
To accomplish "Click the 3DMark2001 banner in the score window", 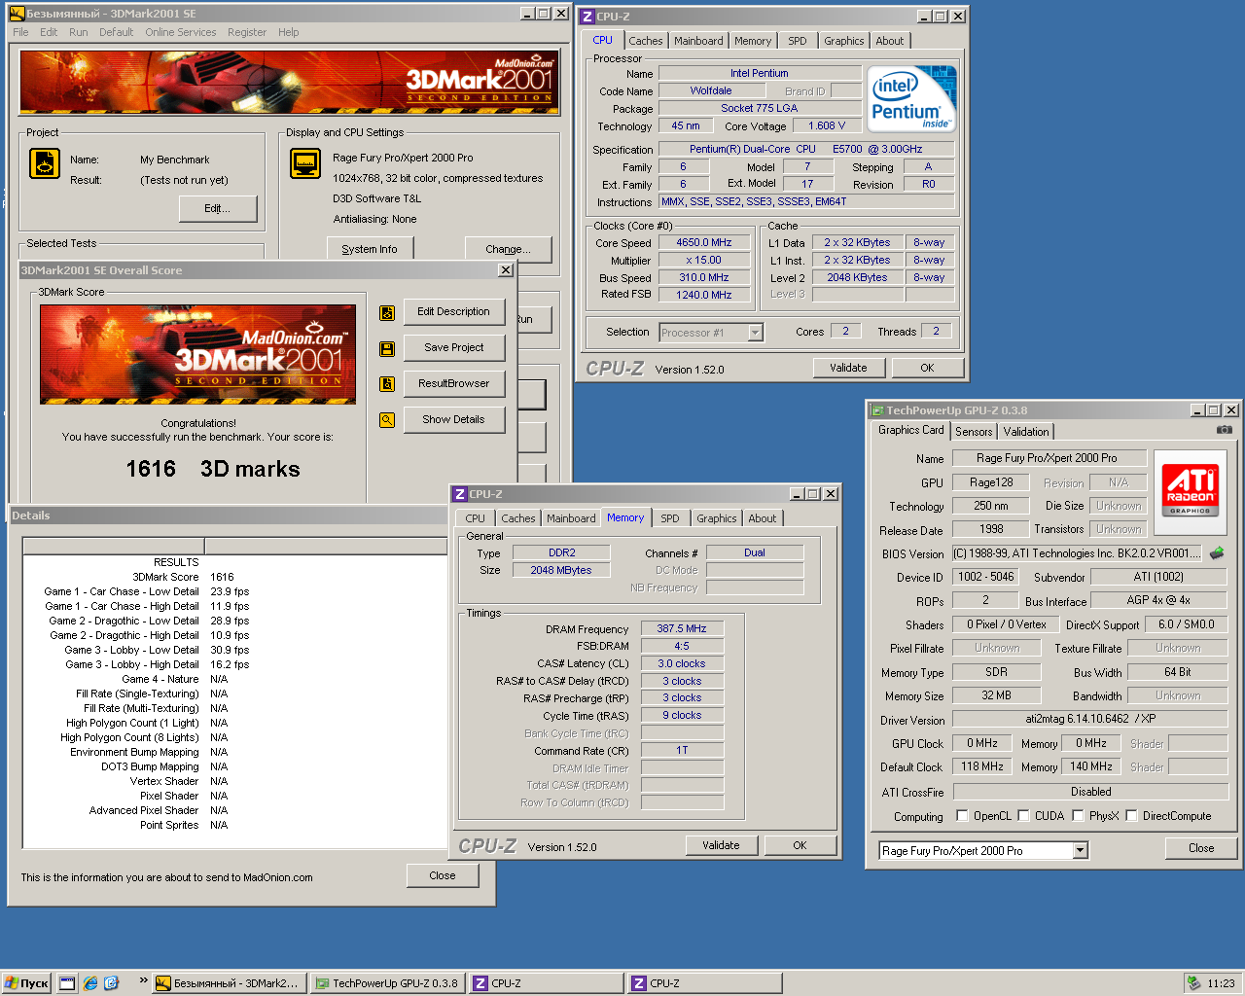I will [x=197, y=354].
